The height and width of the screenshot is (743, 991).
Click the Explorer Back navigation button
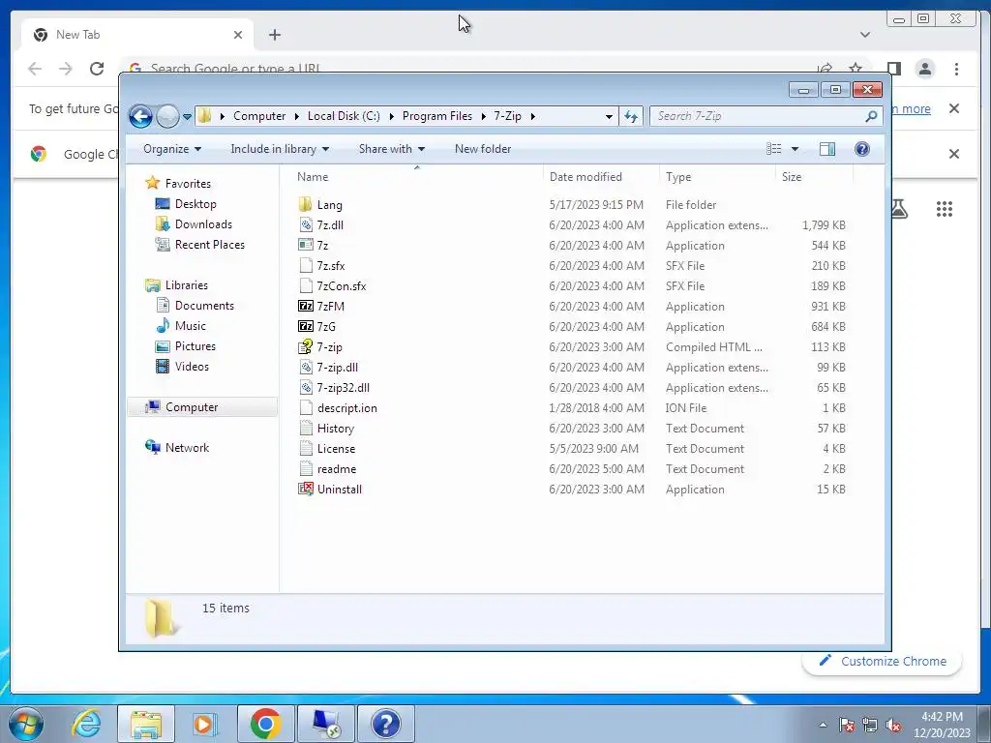point(140,116)
